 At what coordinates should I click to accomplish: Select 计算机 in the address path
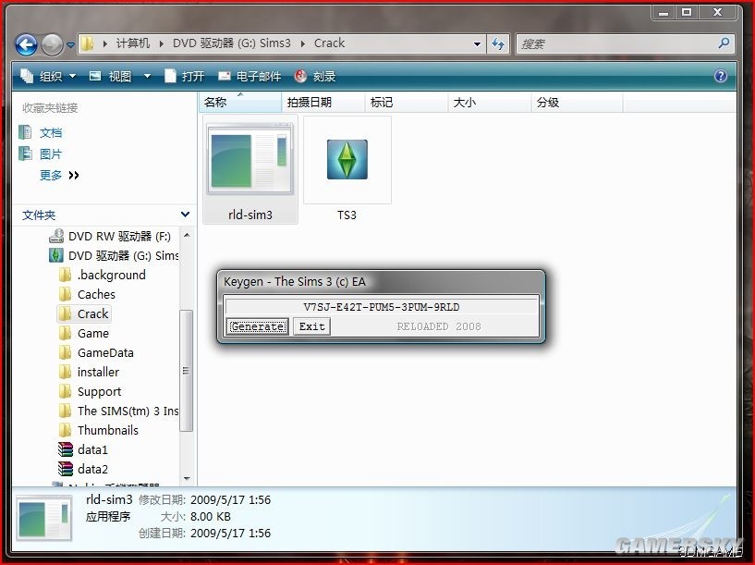[133, 43]
